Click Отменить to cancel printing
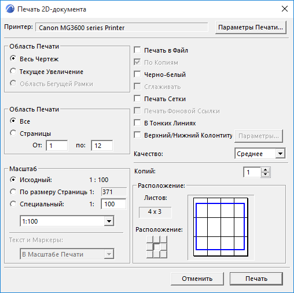This screenshot has width=294, height=293. (197, 279)
